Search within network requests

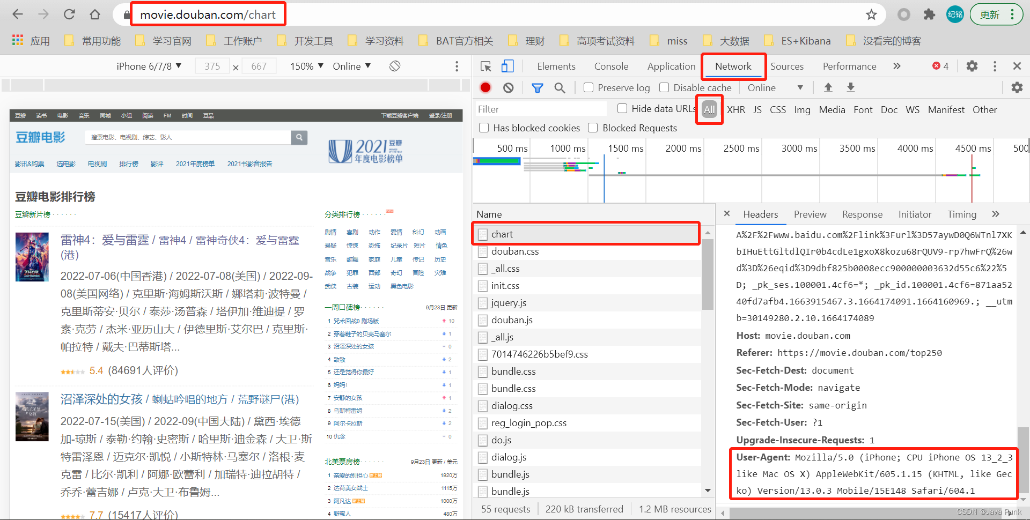click(x=560, y=87)
